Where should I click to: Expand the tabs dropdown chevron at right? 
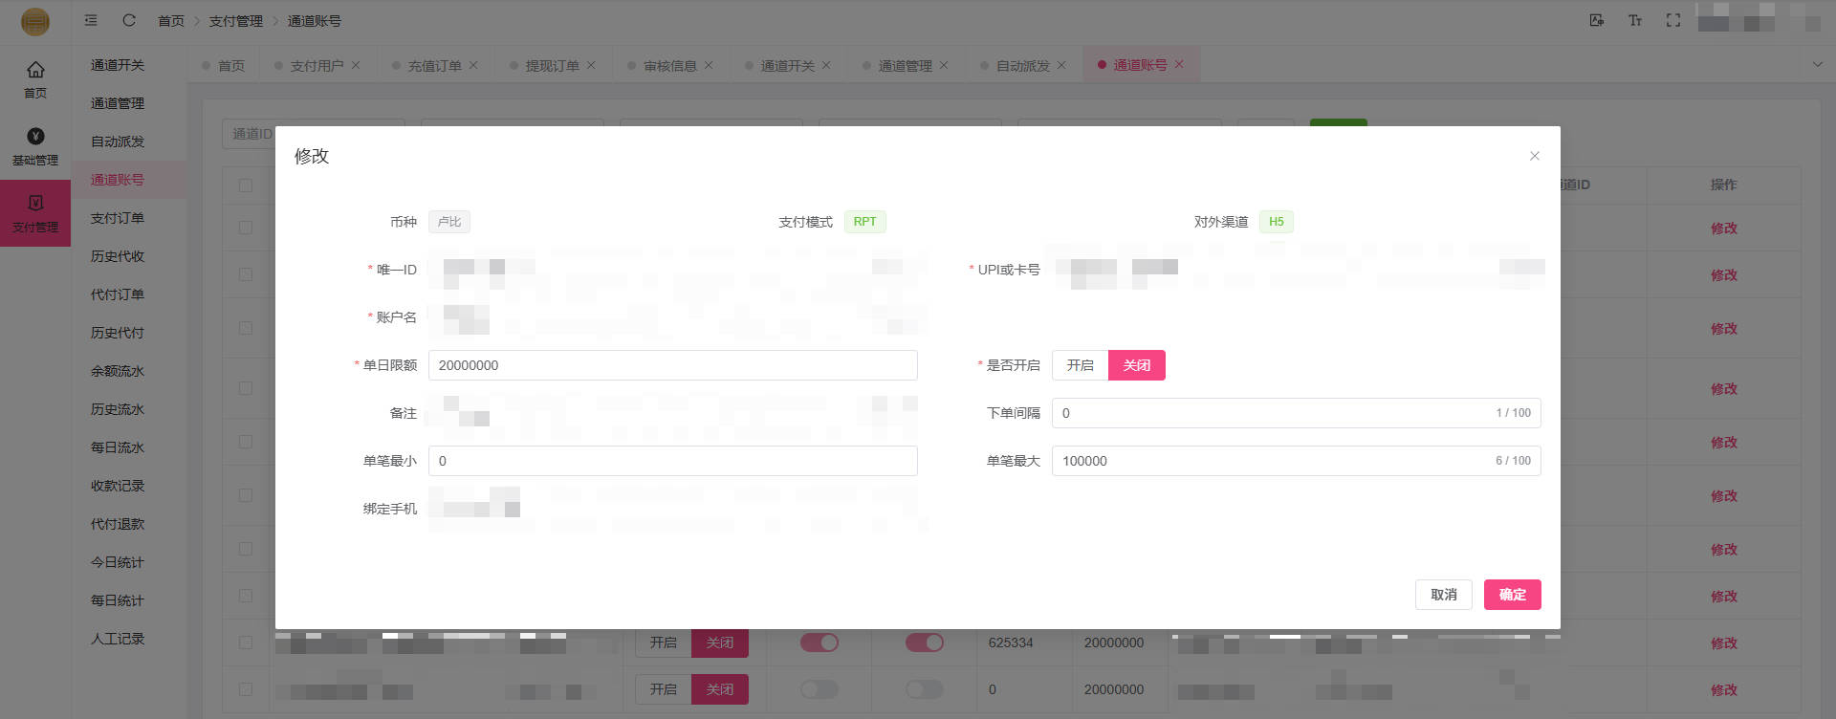coord(1817,64)
